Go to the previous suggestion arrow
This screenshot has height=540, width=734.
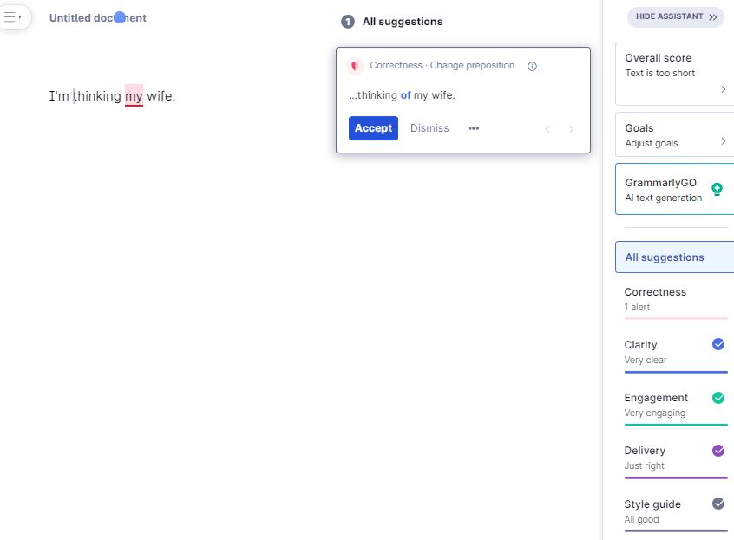[547, 129]
